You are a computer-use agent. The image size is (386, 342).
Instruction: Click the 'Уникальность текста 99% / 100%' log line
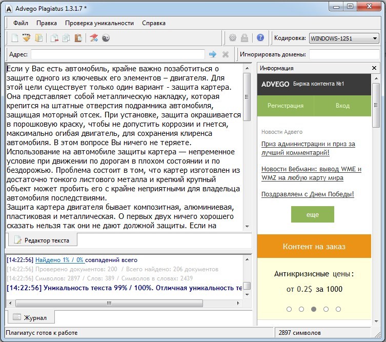pyautogui.click(x=125, y=288)
